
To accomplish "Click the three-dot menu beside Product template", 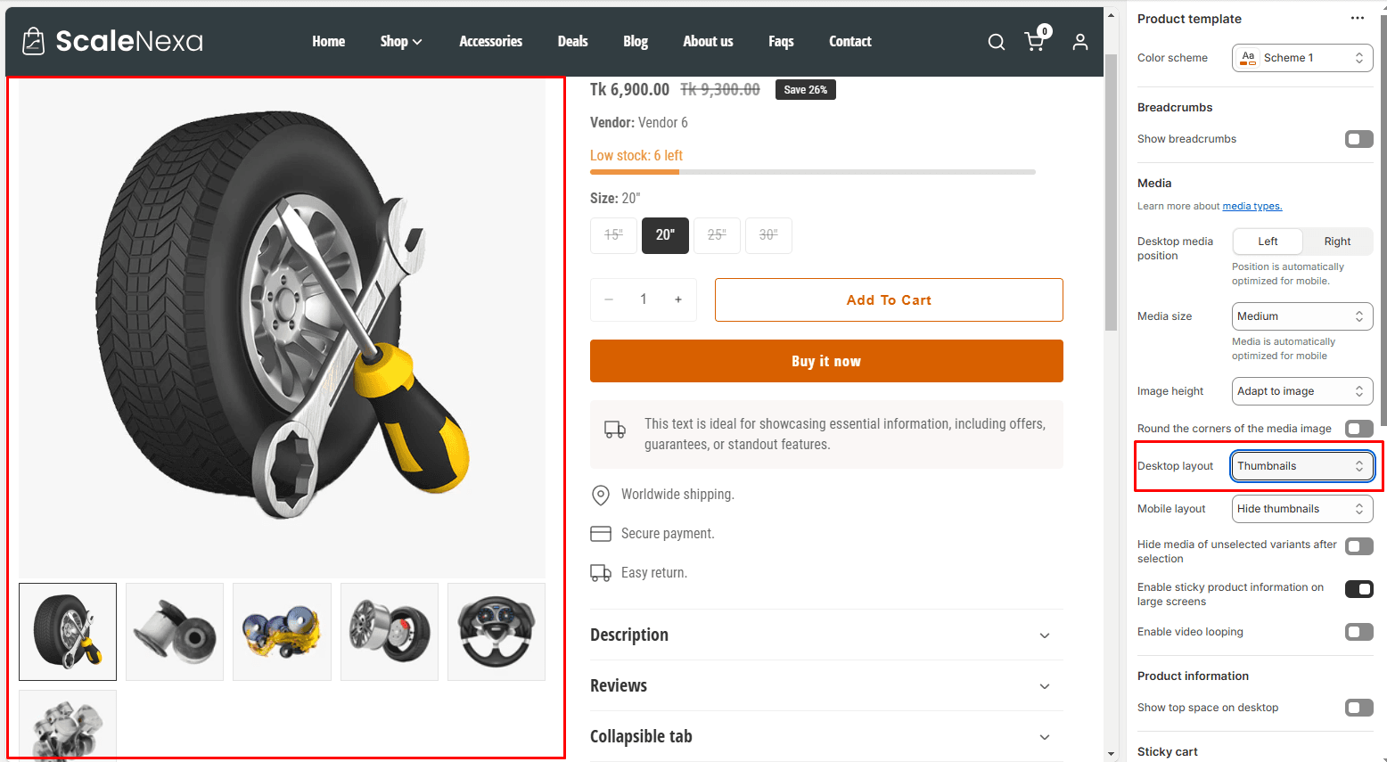I will pos(1357,19).
